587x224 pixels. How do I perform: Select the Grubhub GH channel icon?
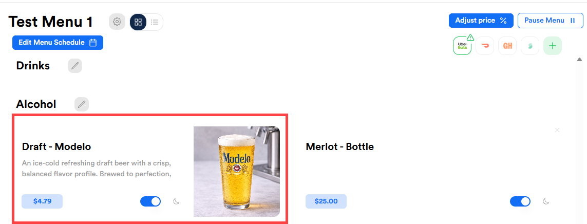[507, 46]
